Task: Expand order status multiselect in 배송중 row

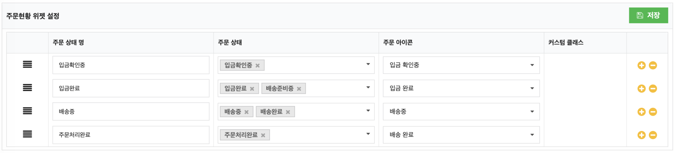Action: coord(368,111)
